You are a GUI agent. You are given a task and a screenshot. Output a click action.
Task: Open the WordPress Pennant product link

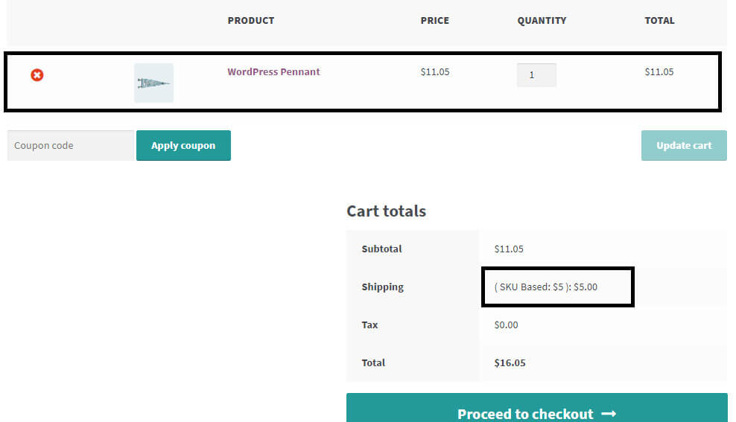[273, 72]
